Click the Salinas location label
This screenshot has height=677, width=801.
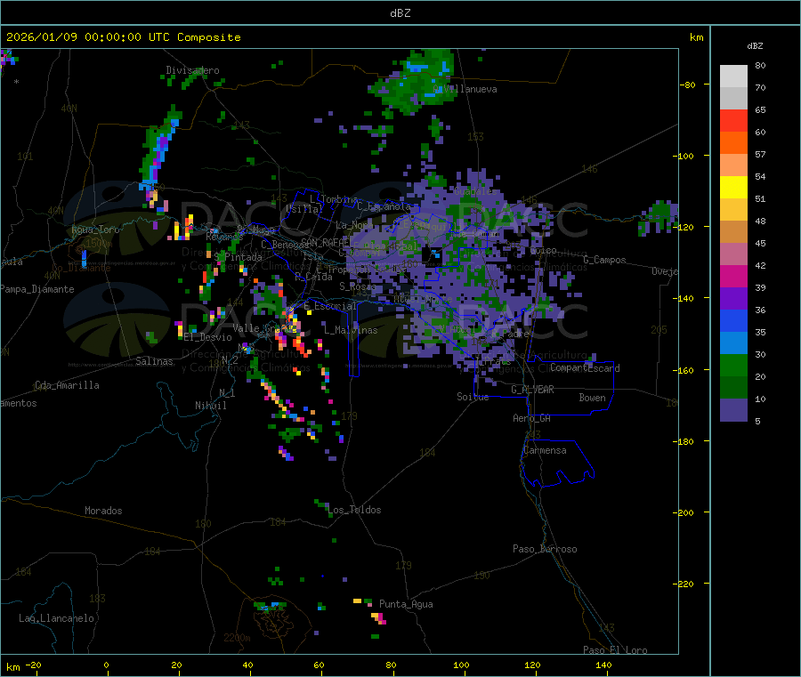tap(154, 361)
